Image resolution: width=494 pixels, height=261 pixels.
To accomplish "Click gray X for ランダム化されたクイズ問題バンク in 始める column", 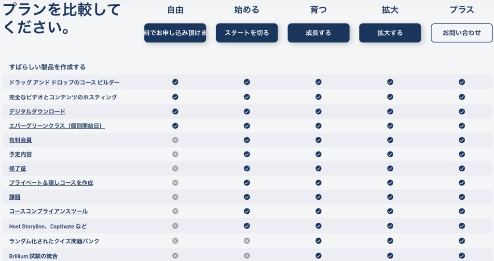I will pyautogui.click(x=247, y=241).
